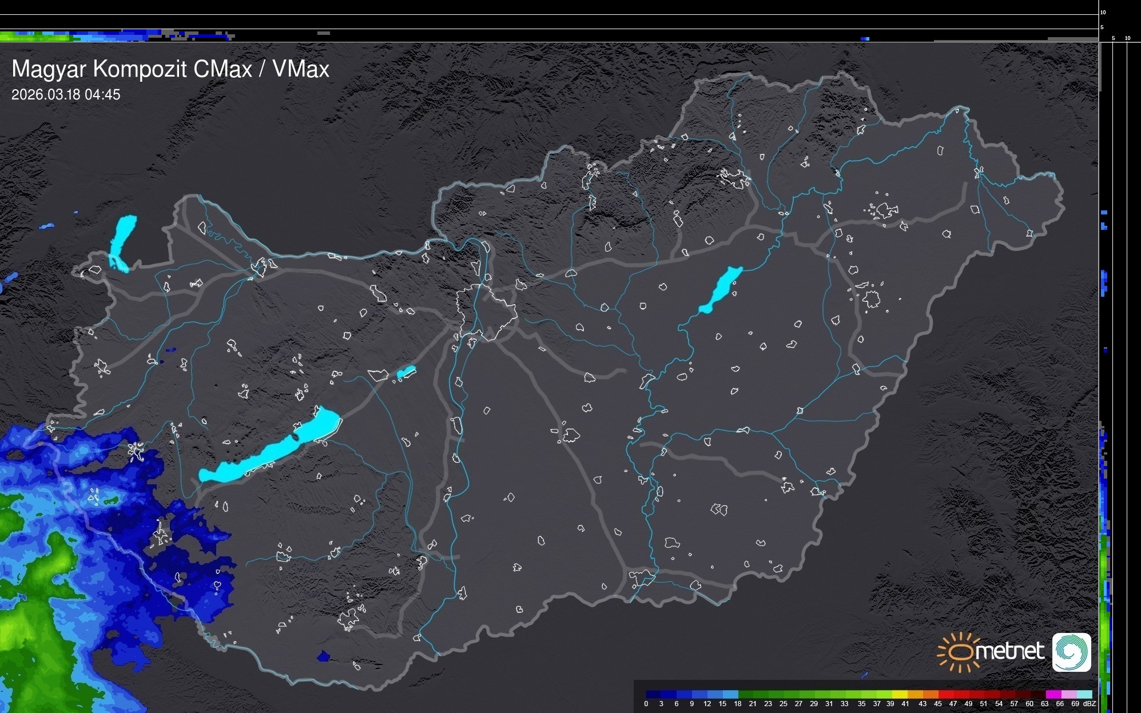
Task: Click the teal swirl logo badge
Action: click(x=1071, y=652)
